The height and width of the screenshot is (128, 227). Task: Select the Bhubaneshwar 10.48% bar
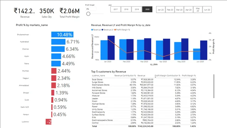coord(62,34)
